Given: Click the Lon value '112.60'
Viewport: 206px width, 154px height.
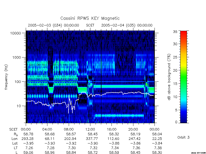Looking at the screenshot, I should tap(113, 139).
